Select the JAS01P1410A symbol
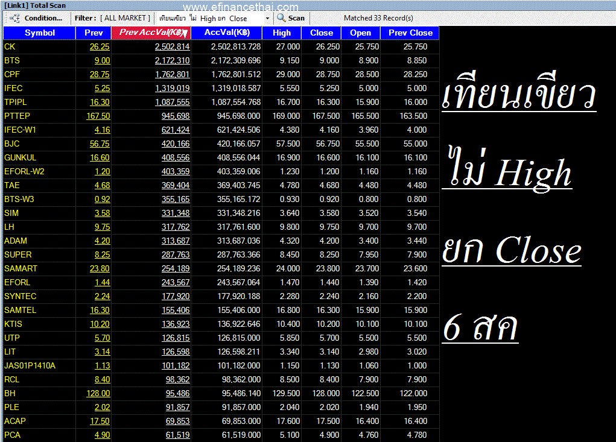This screenshot has height=442, width=616. [30, 366]
